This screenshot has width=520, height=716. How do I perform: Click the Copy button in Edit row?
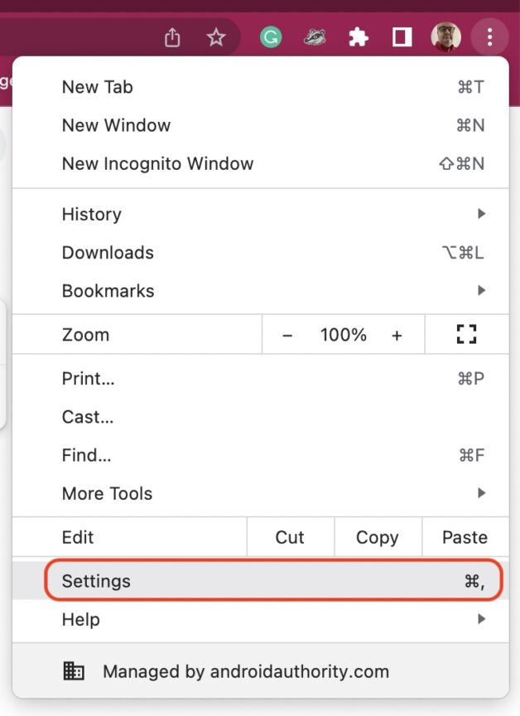tap(378, 537)
